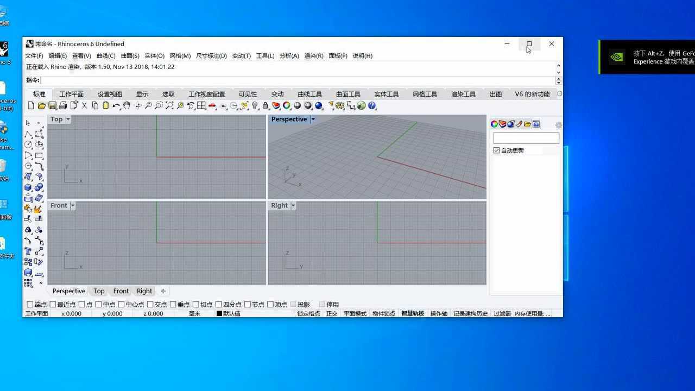The width and height of the screenshot is (695, 391).
Task: Click the color wheel icon in right panel
Action: (x=494, y=124)
